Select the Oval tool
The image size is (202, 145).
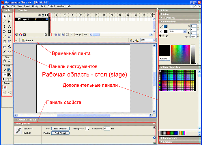(x=4, y=31)
